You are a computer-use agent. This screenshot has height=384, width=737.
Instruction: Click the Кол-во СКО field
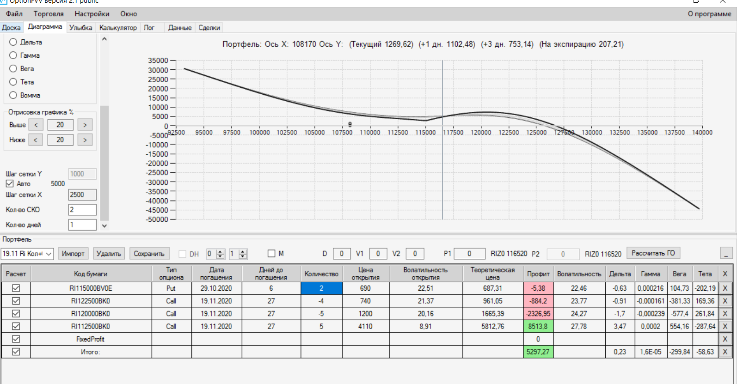82,210
